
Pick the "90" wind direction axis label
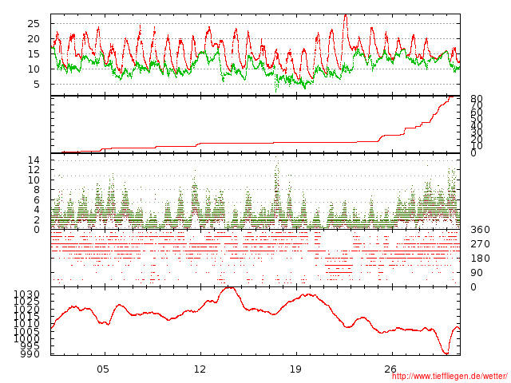[477, 273]
